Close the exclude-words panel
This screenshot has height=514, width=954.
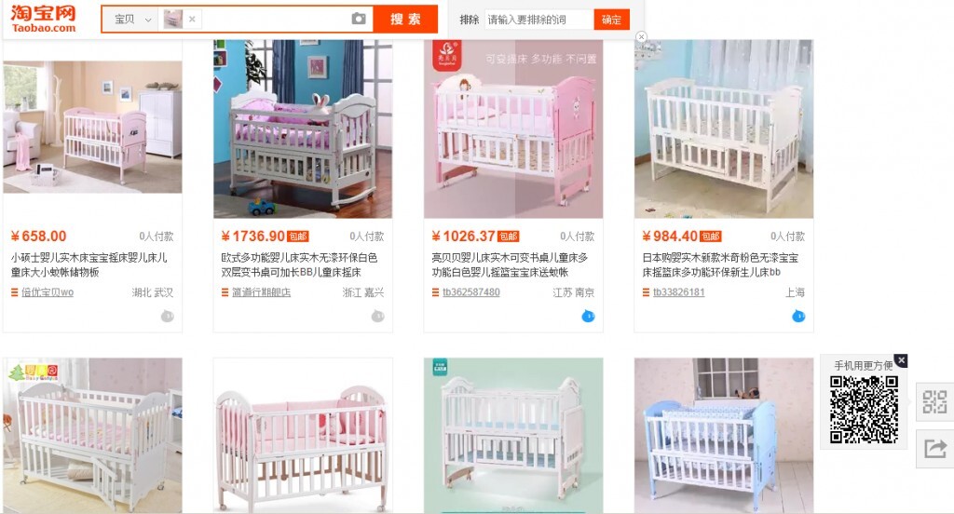641,37
